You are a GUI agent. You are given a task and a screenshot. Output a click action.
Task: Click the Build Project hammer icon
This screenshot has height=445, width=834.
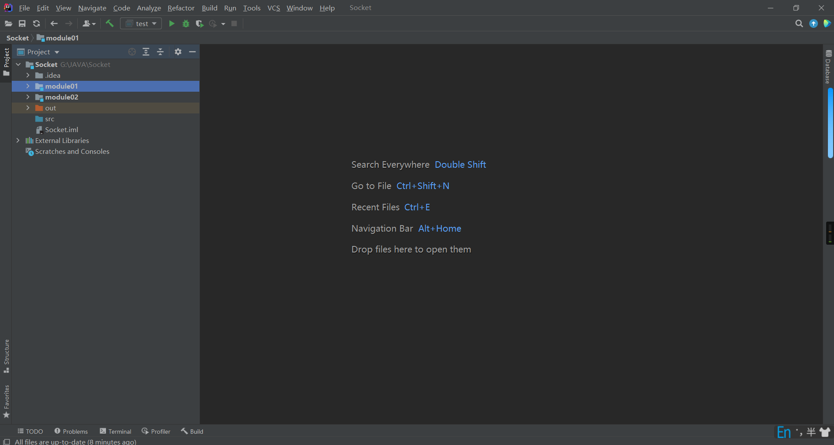pyautogui.click(x=109, y=23)
